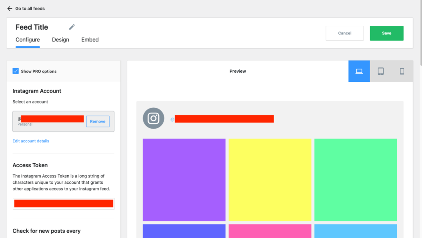Switch preview to tablet view
The width and height of the screenshot is (422, 238).
point(380,71)
